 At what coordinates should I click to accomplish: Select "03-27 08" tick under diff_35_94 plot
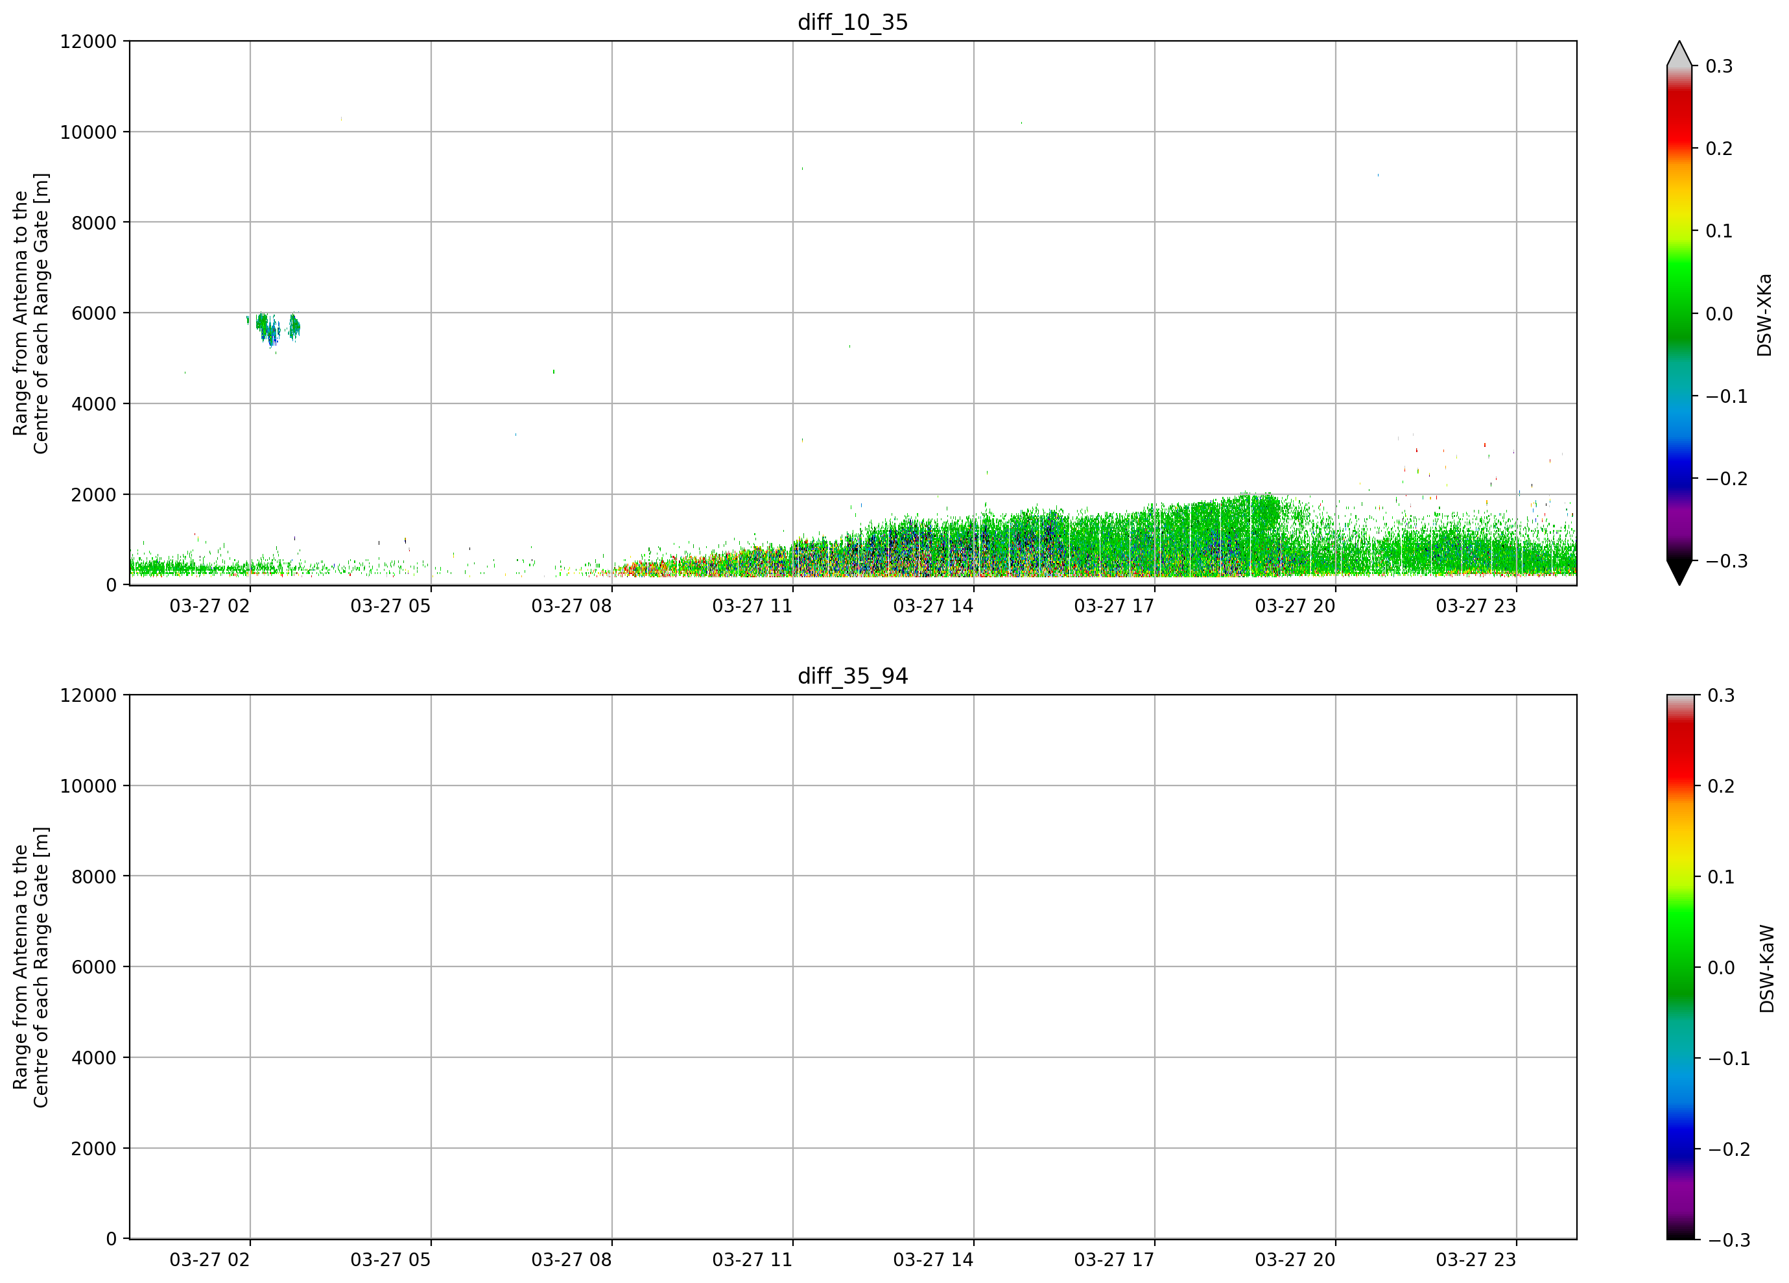click(x=571, y=1260)
